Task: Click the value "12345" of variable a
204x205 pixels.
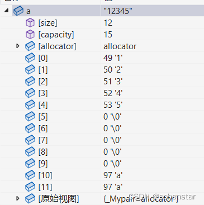Action: pyautogui.click(x=118, y=11)
